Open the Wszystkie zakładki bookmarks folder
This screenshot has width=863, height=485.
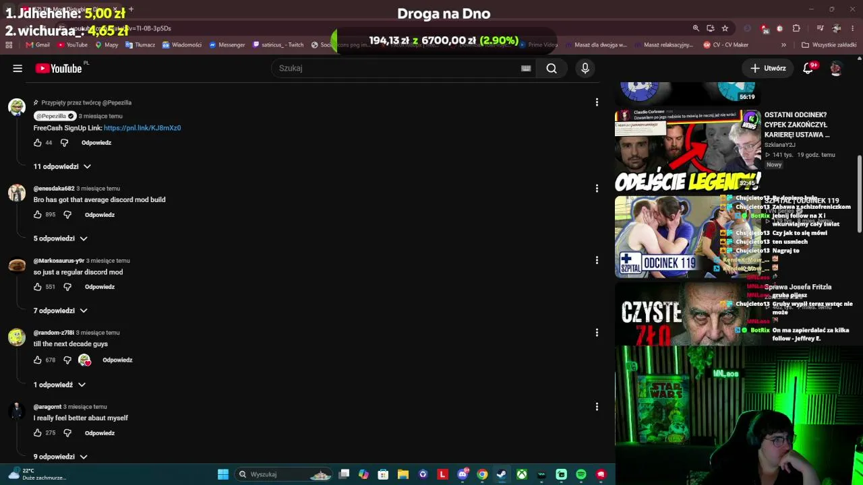click(x=829, y=45)
